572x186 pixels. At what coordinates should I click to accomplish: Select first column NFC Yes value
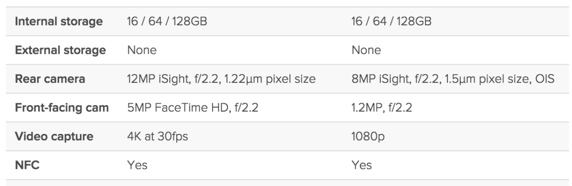coord(138,165)
